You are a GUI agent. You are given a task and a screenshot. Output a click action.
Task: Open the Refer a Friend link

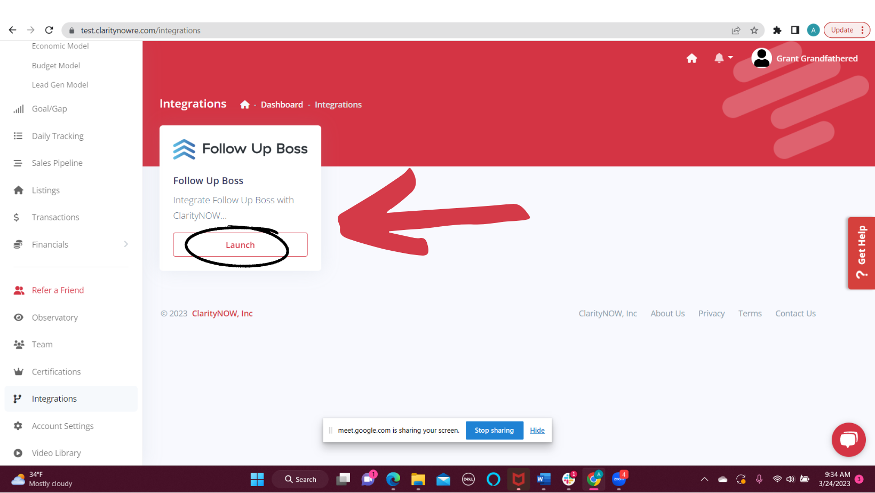tap(58, 290)
